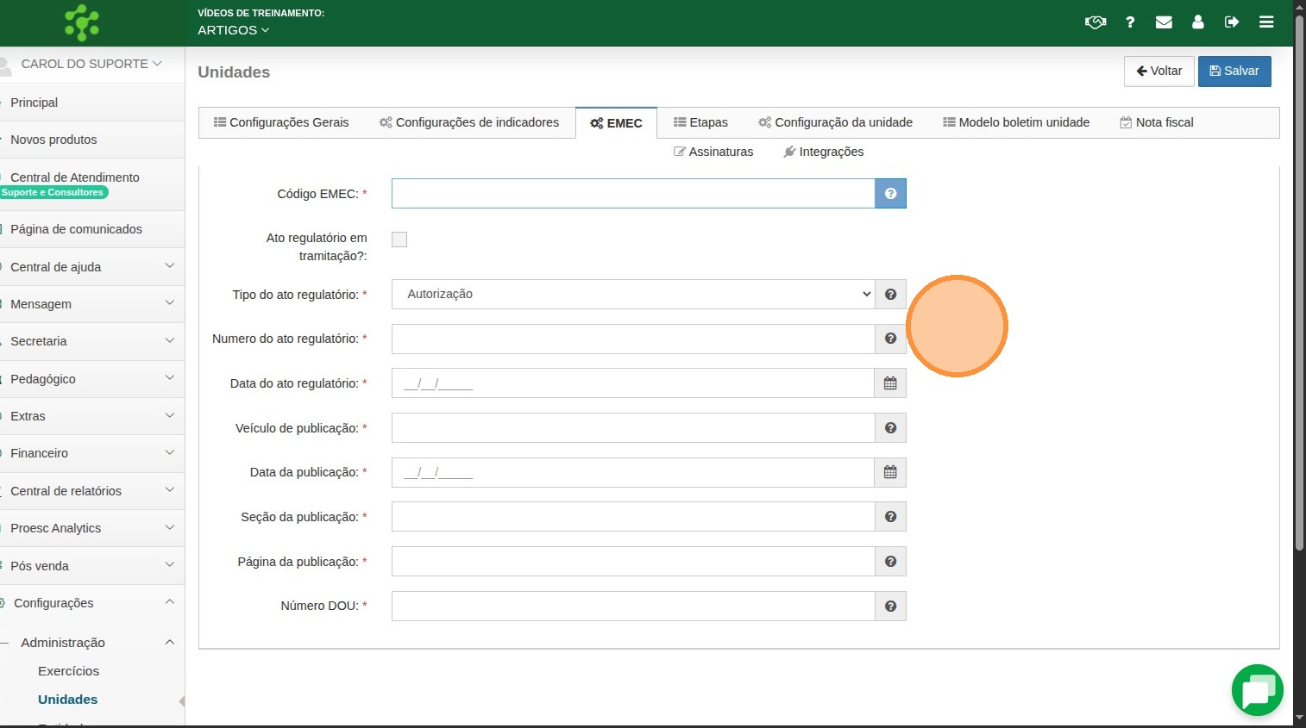Open Tipo do ato regulatório dropdown
Image resolution: width=1306 pixels, height=728 pixels.
click(633, 295)
